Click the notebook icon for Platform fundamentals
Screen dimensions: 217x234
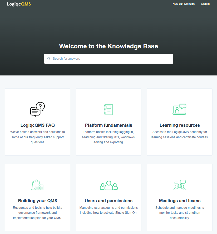108,109
